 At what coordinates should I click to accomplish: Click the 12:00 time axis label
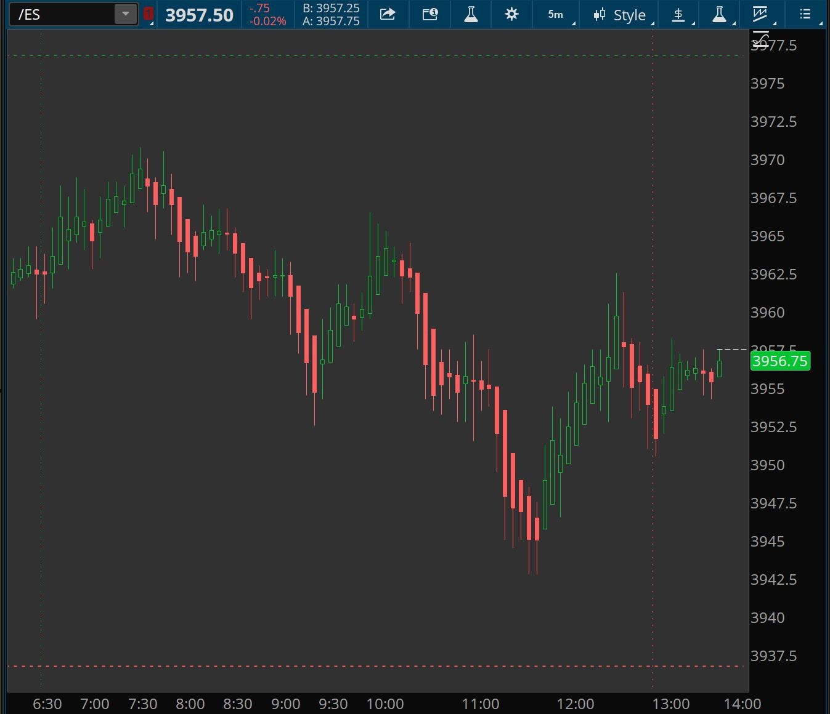tap(576, 704)
